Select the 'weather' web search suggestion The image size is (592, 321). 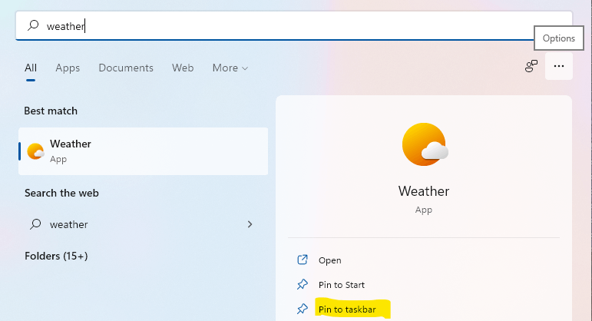pyautogui.click(x=143, y=224)
